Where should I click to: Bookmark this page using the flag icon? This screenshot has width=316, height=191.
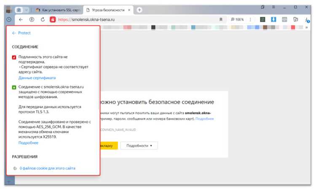[221, 19]
